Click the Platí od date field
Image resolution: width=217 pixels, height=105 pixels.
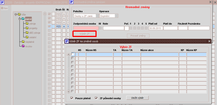(x=156, y=28)
